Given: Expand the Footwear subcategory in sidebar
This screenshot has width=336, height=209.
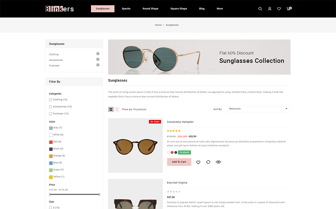Looking at the screenshot, I should (x=98, y=65).
